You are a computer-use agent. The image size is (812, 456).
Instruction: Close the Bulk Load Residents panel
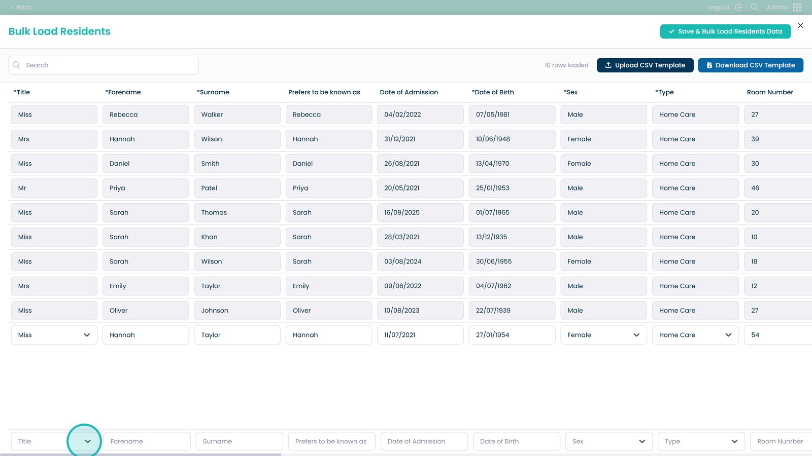tap(800, 25)
